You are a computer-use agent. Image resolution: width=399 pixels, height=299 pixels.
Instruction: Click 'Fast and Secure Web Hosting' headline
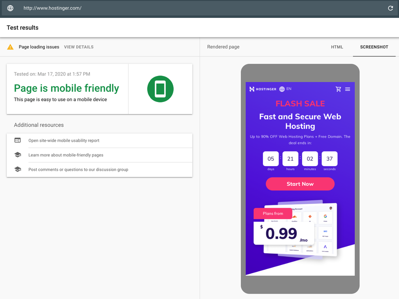300,121
